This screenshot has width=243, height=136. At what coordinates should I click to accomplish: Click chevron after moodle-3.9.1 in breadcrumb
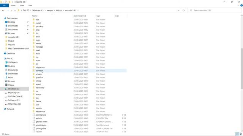point(78,11)
